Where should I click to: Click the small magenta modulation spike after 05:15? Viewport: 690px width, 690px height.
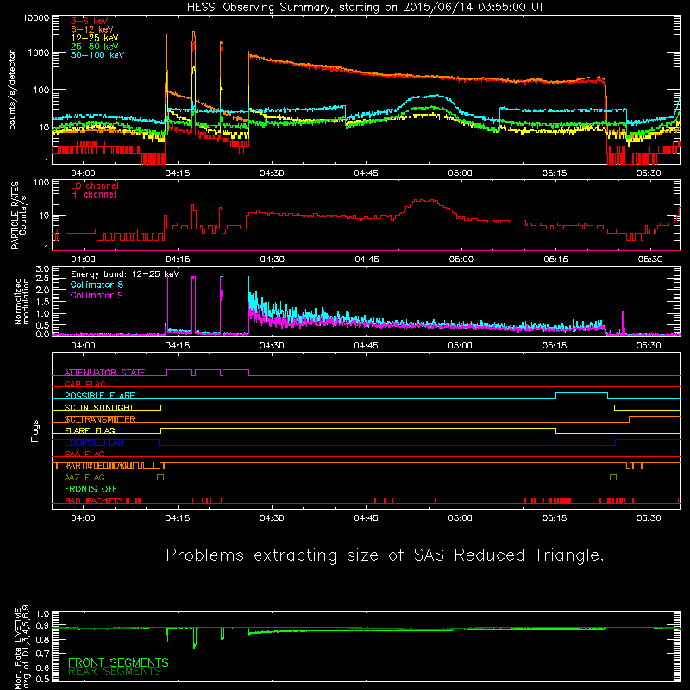click(623, 322)
